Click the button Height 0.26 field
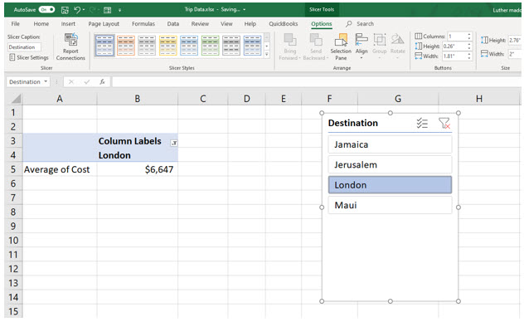The height and width of the screenshot is (322, 524). [x=454, y=46]
